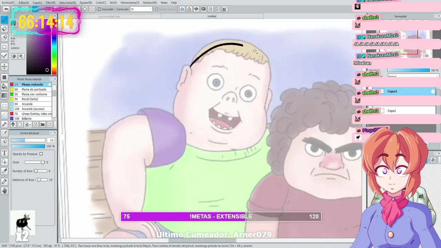Screen dimensions: 441x248
Task: Open the Filtro(R) menu
Action: (50, 3)
